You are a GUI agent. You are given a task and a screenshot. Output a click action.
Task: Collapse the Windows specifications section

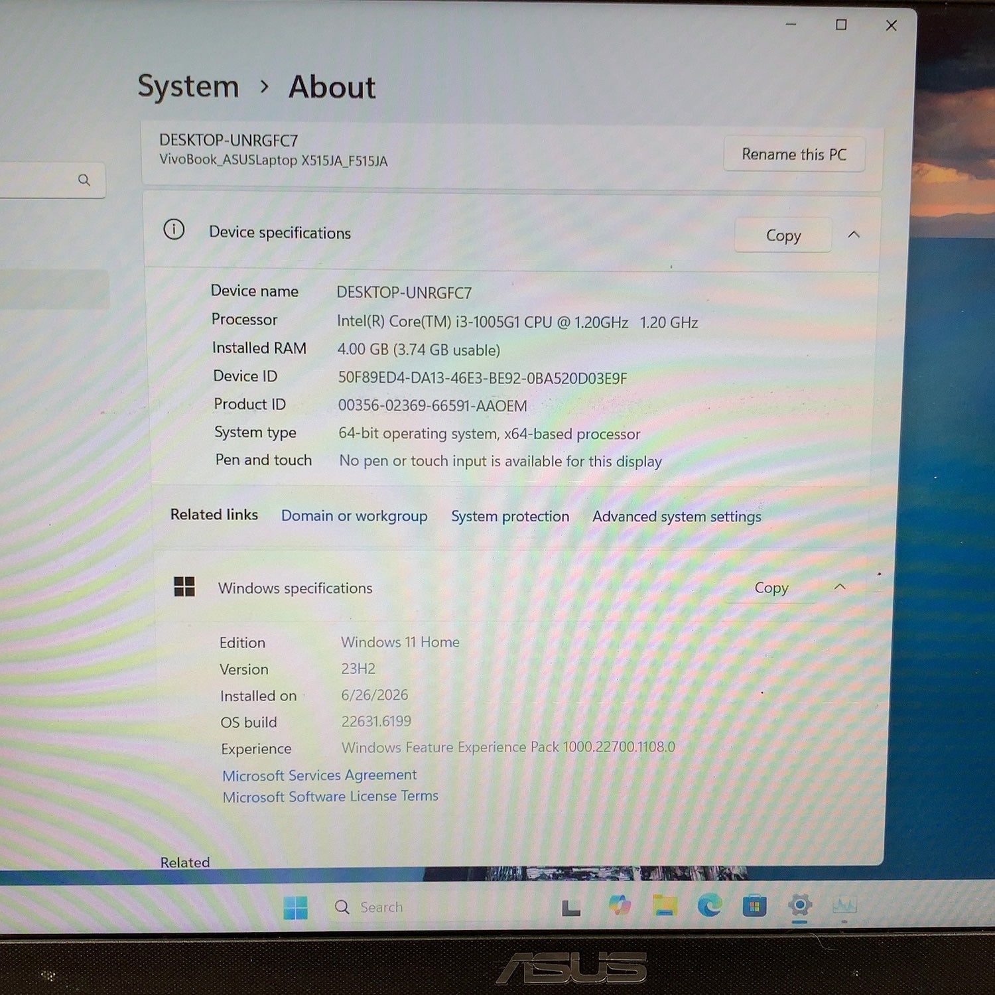840,586
